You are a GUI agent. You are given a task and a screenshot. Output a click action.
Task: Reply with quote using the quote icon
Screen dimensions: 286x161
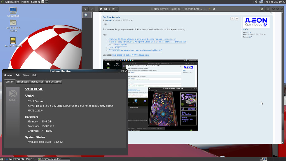click(x=237, y=18)
